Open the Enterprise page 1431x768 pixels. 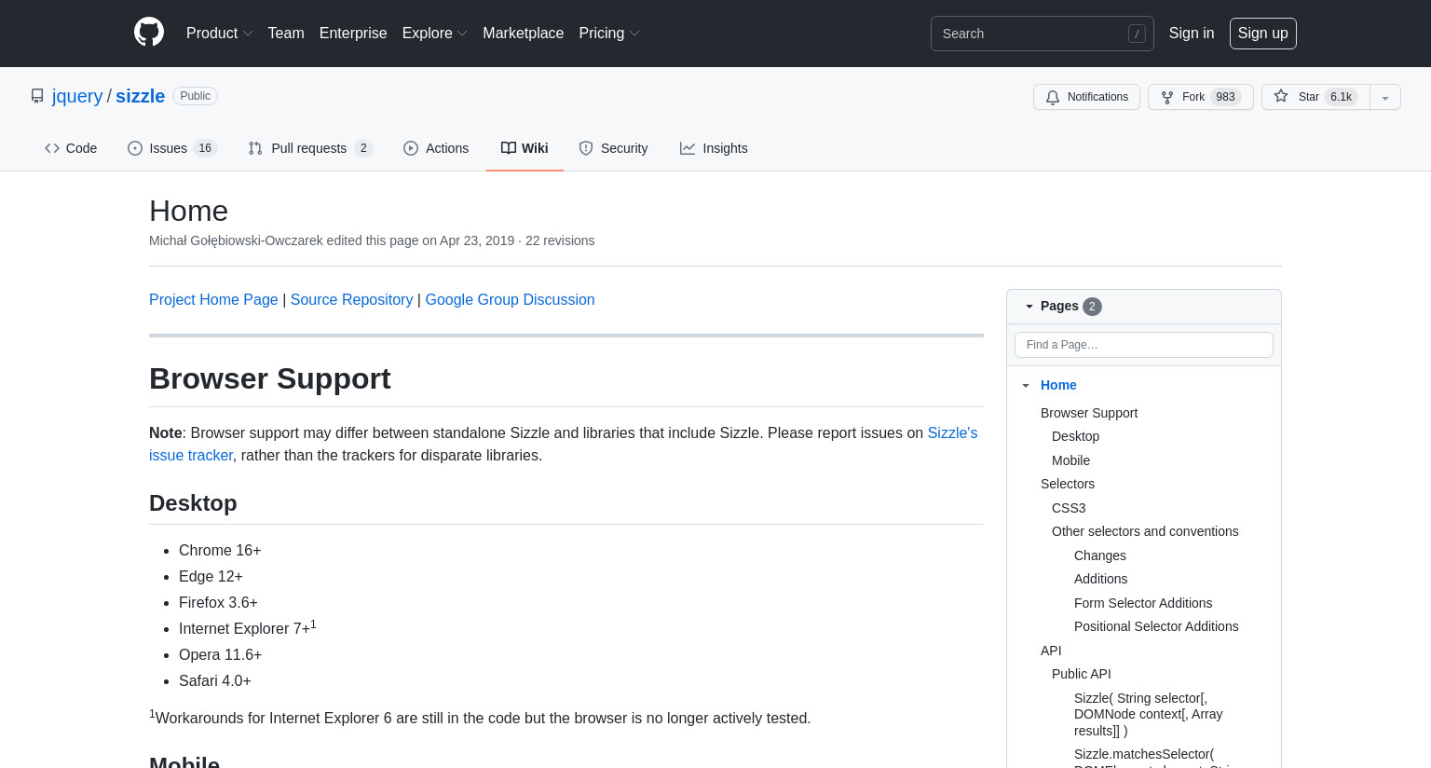tap(353, 33)
